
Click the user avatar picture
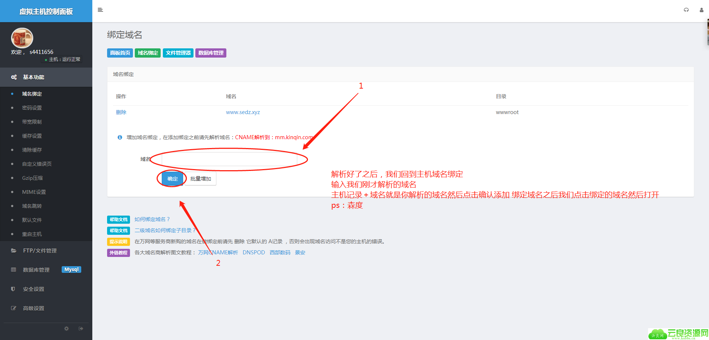[x=22, y=38]
